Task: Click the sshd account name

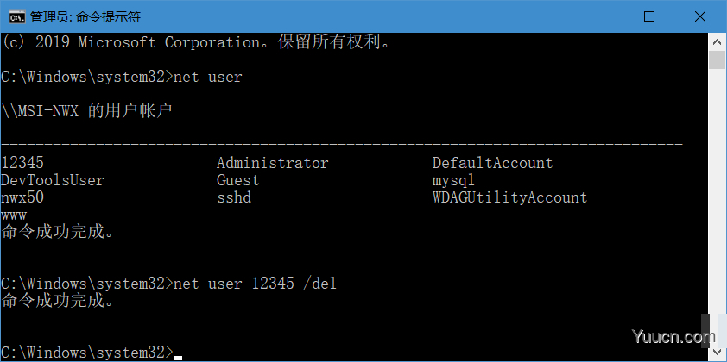Action: (x=234, y=197)
